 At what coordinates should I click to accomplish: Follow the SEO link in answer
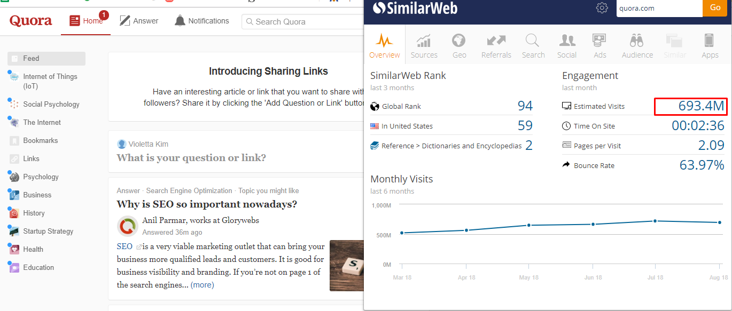124,246
